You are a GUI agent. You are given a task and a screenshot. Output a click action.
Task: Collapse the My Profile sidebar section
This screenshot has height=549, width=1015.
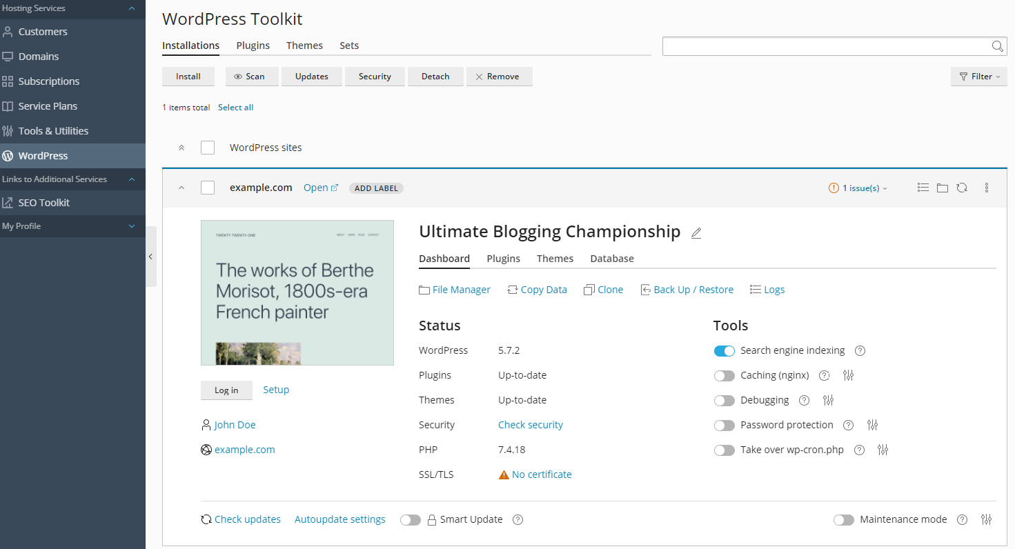tap(132, 226)
